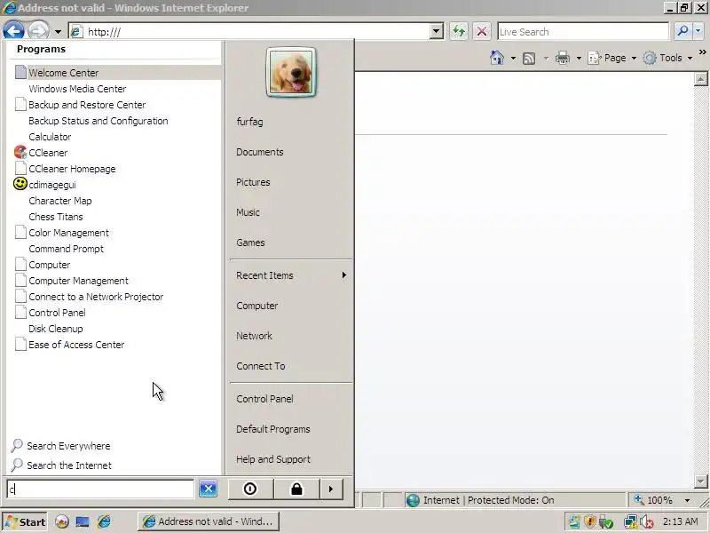Viewport: 710px width, 533px height.
Task: Click the Internet Explorer Back arrow
Action: tap(13, 31)
